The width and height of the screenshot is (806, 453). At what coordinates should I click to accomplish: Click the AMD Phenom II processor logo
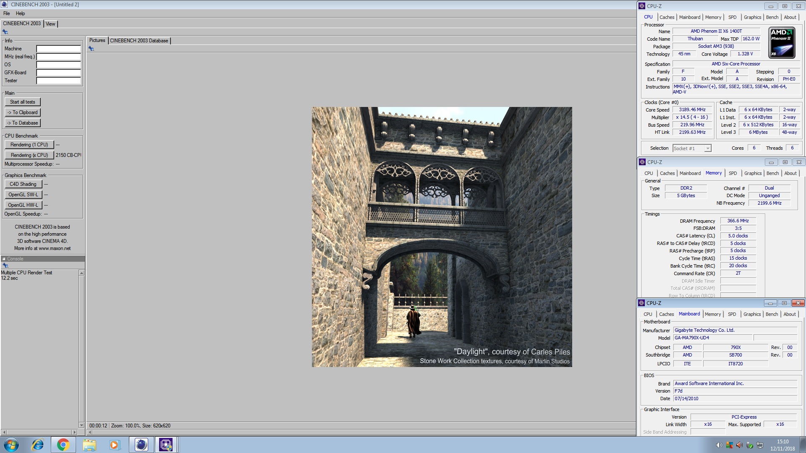pyautogui.click(x=781, y=43)
